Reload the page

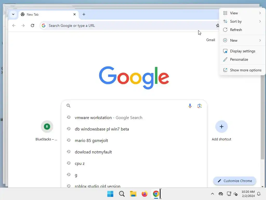coord(32,26)
